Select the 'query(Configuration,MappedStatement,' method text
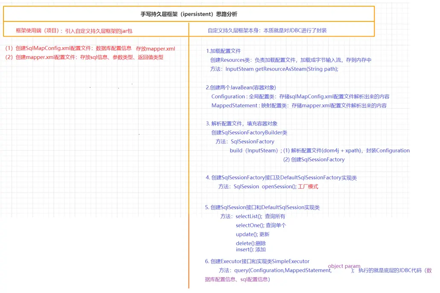Screen dimensions: 440x293 pyautogui.click(x=283, y=270)
